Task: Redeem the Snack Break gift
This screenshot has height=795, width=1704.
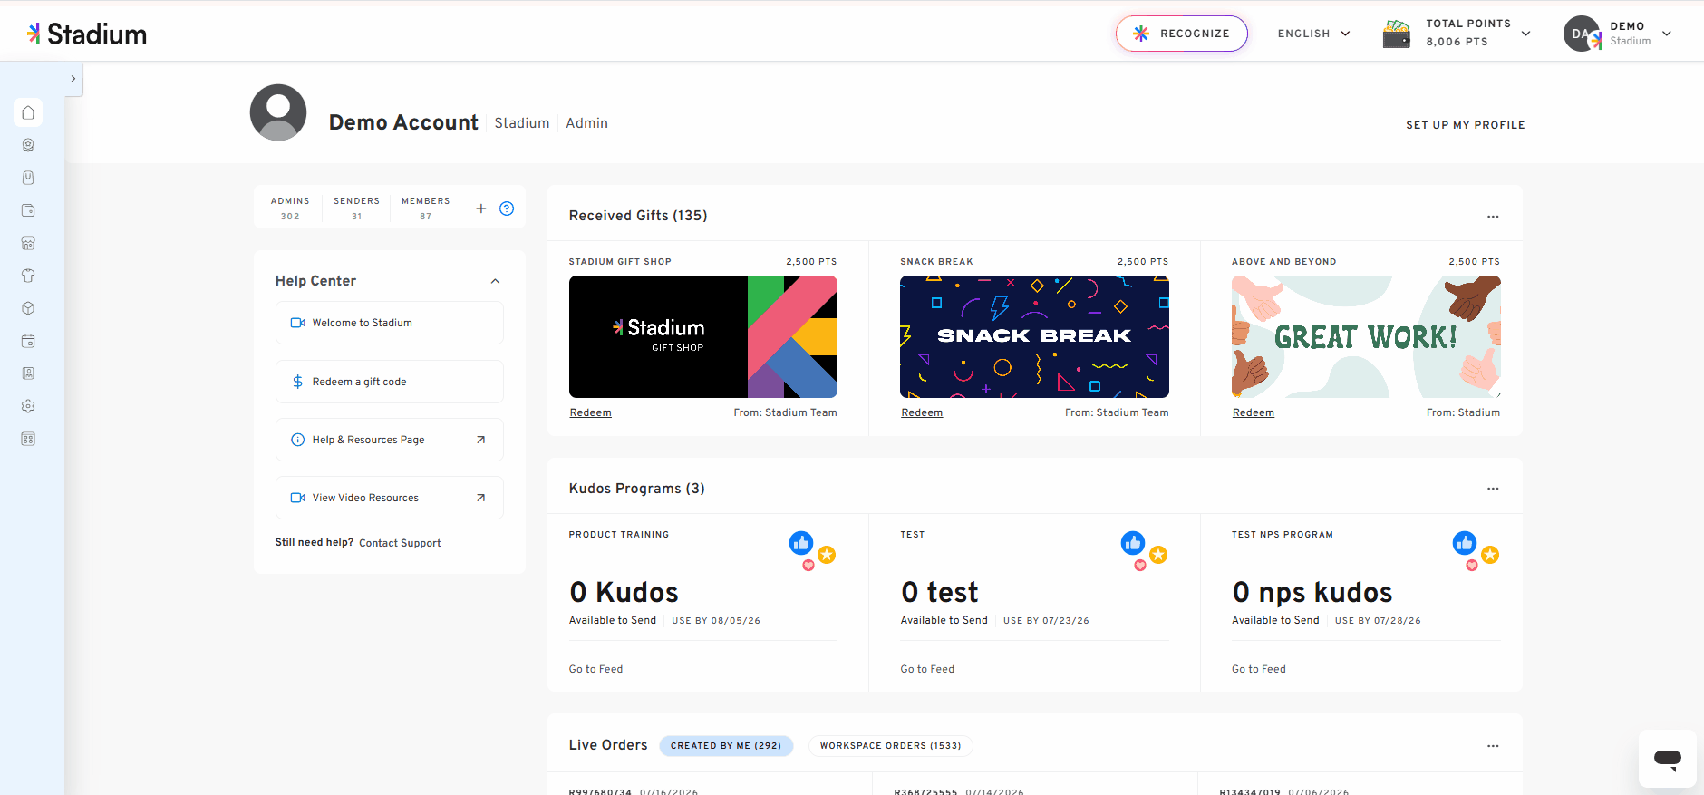Action: tap(922, 412)
